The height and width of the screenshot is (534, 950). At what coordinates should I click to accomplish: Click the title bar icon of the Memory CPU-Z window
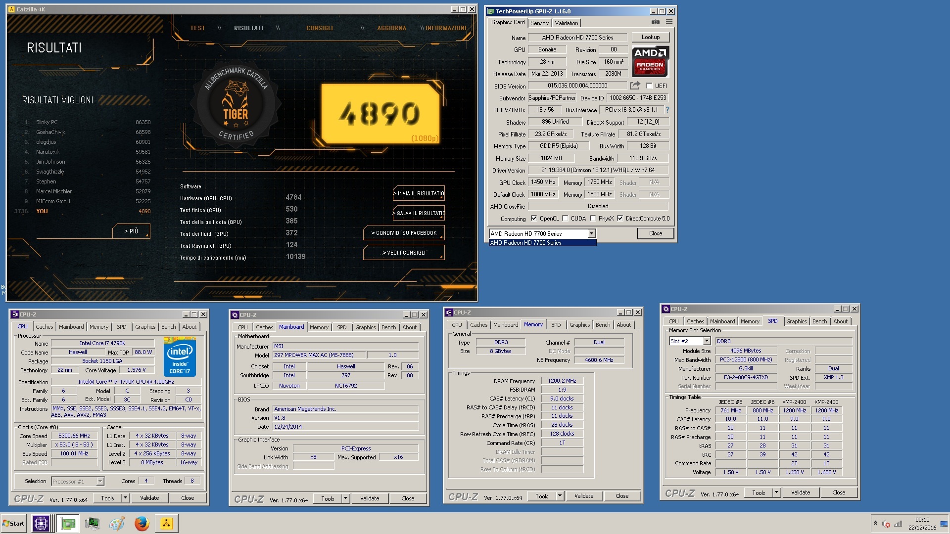[449, 312]
